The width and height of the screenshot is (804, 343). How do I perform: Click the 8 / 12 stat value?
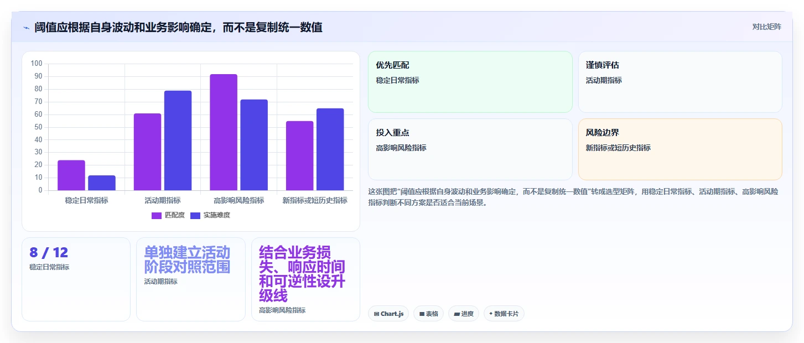point(49,253)
